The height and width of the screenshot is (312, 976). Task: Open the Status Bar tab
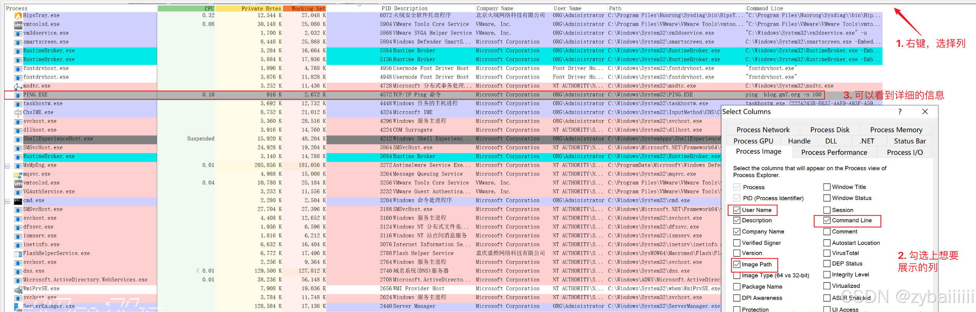910,141
